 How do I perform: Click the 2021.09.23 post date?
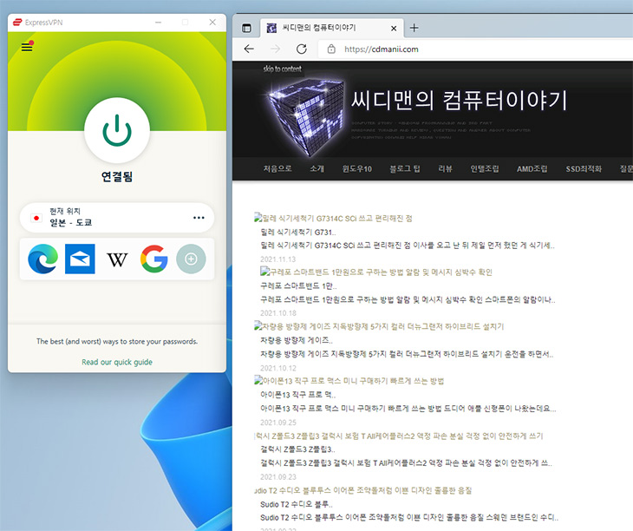tap(278, 477)
